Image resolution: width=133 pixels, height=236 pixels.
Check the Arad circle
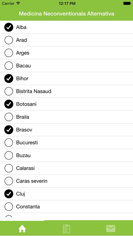(x=9, y=40)
